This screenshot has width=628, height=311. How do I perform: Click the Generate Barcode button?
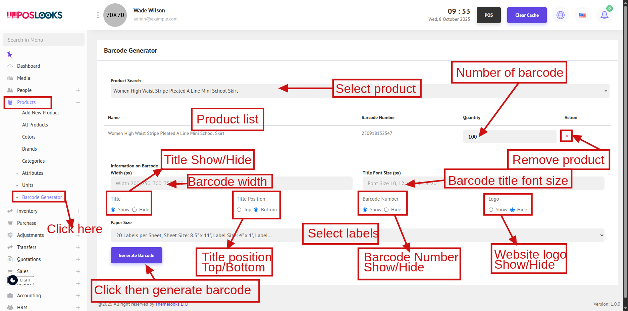pyautogui.click(x=137, y=255)
